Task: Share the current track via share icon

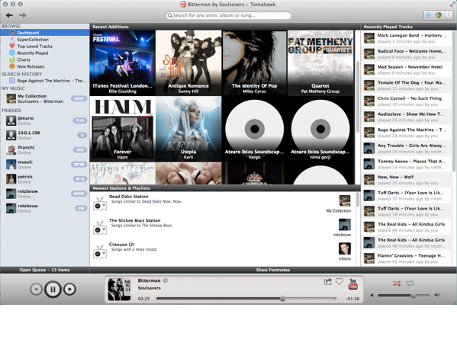Action: [x=327, y=281]
